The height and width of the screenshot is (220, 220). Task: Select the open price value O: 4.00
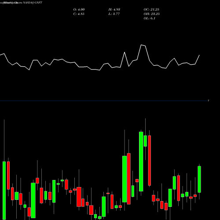[x=79, y=10]
